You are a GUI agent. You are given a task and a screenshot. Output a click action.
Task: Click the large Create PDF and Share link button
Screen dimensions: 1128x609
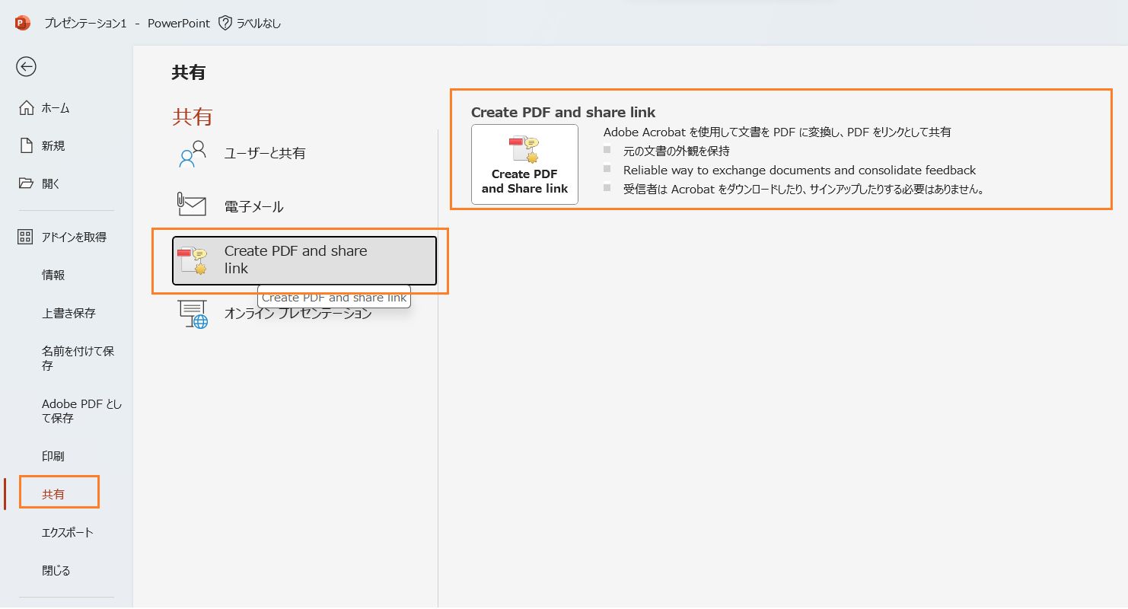(524, 164)
